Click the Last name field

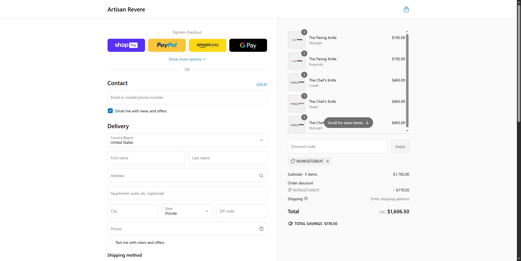coord(228,158)
